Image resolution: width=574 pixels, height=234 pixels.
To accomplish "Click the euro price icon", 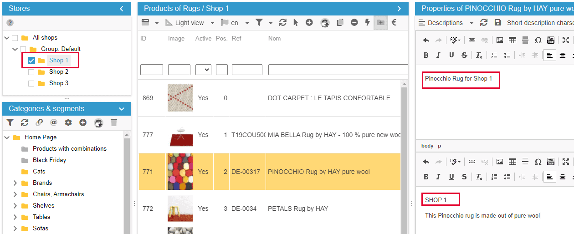I will tap(394, 23).
